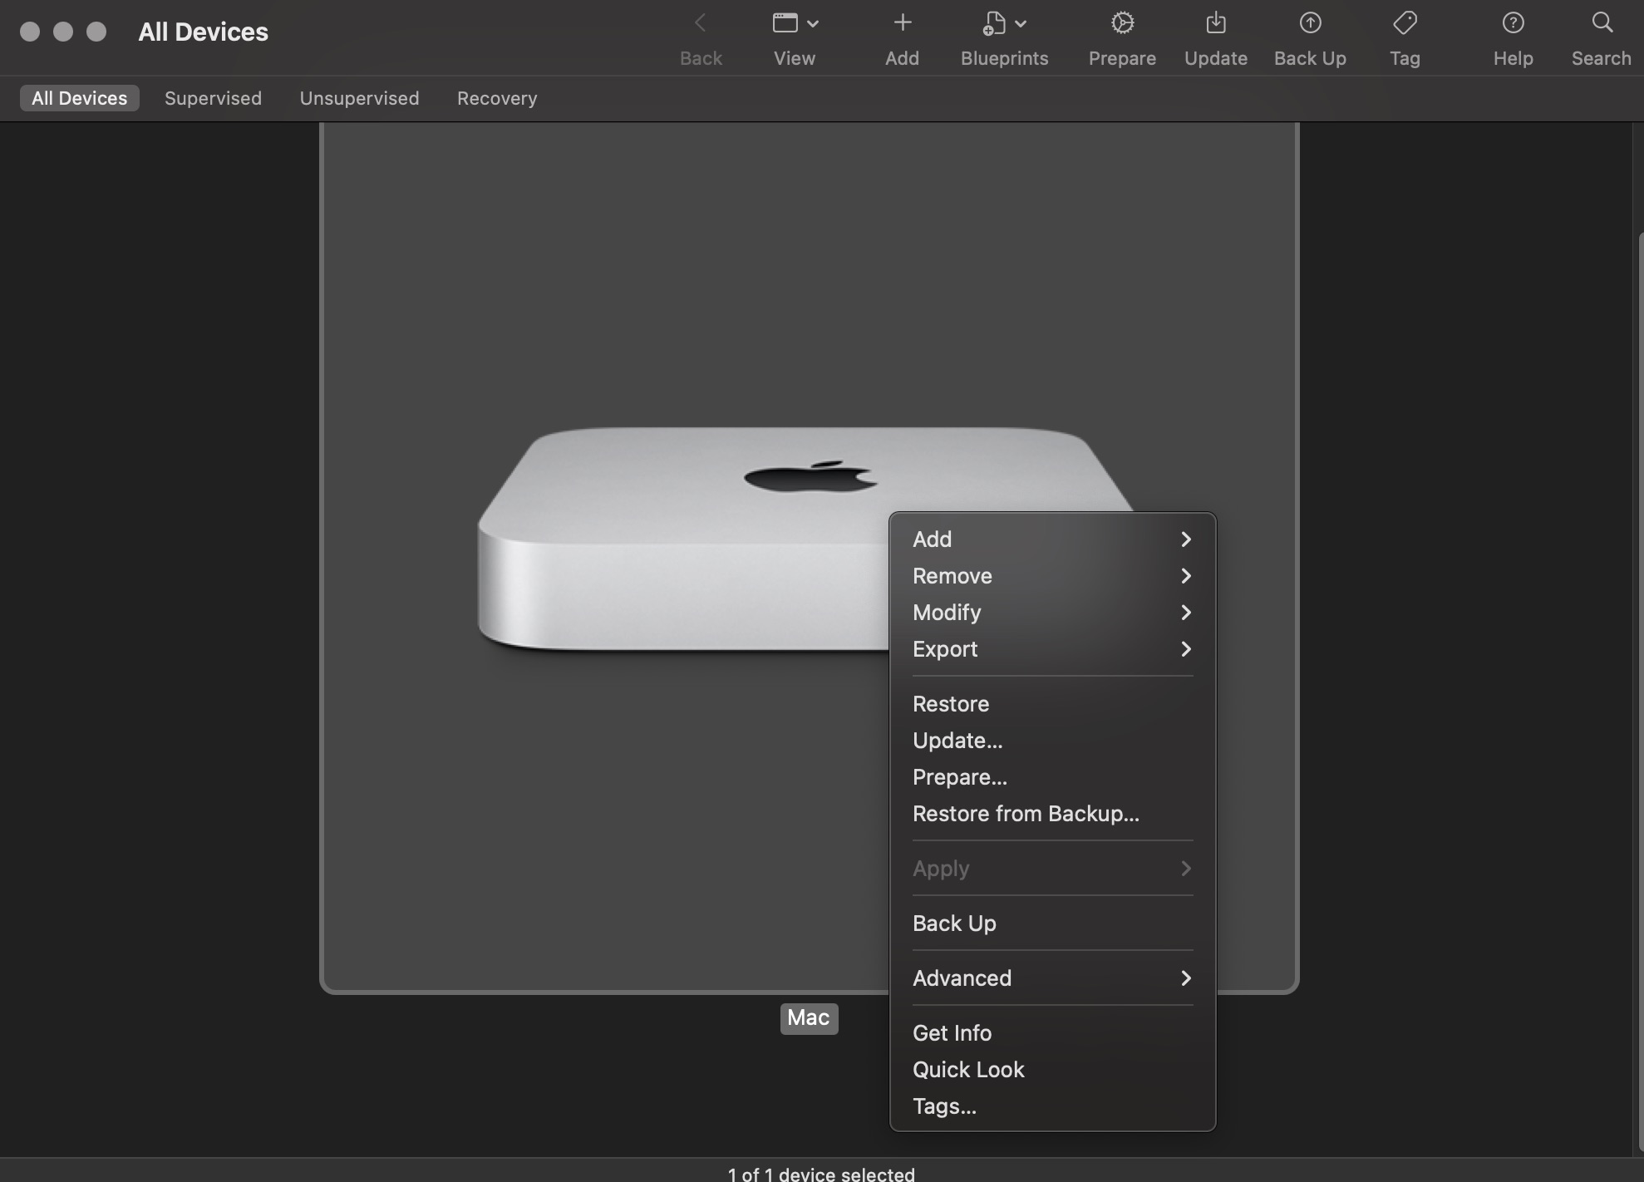This screenshot has height=1182, width=1644.
Task: Click the Back Up toolbar icon
Action: (x=1310, y=24)
